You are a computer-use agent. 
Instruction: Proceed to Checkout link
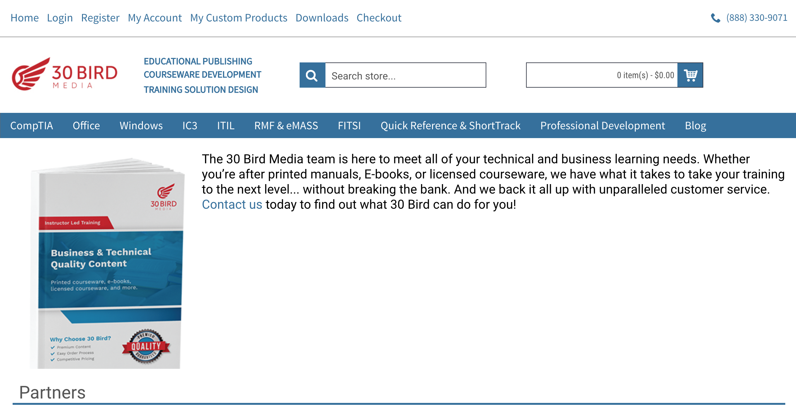379,18
